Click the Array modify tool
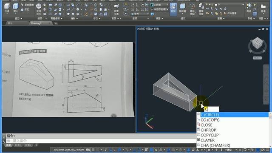This screenshot has width=272, height=153. pos(105,14)
